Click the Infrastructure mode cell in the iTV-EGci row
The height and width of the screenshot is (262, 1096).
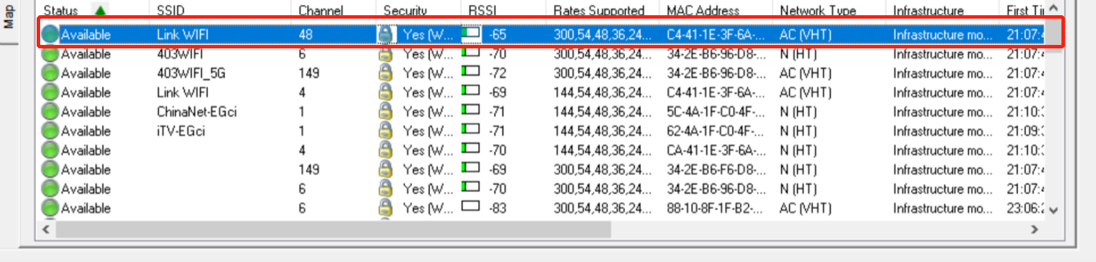point(942,131)
